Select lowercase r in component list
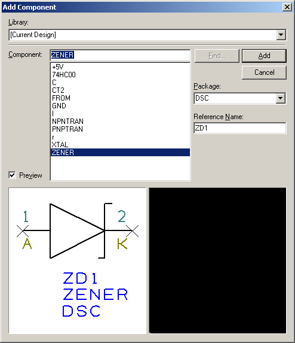This screenshot has height=343, width=295. click(x=120, y=137)
